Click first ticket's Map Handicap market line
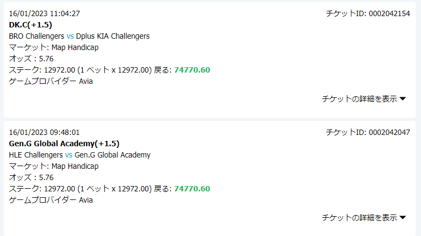The width and height of the screenshot is (421, 236). pos(54,47)
